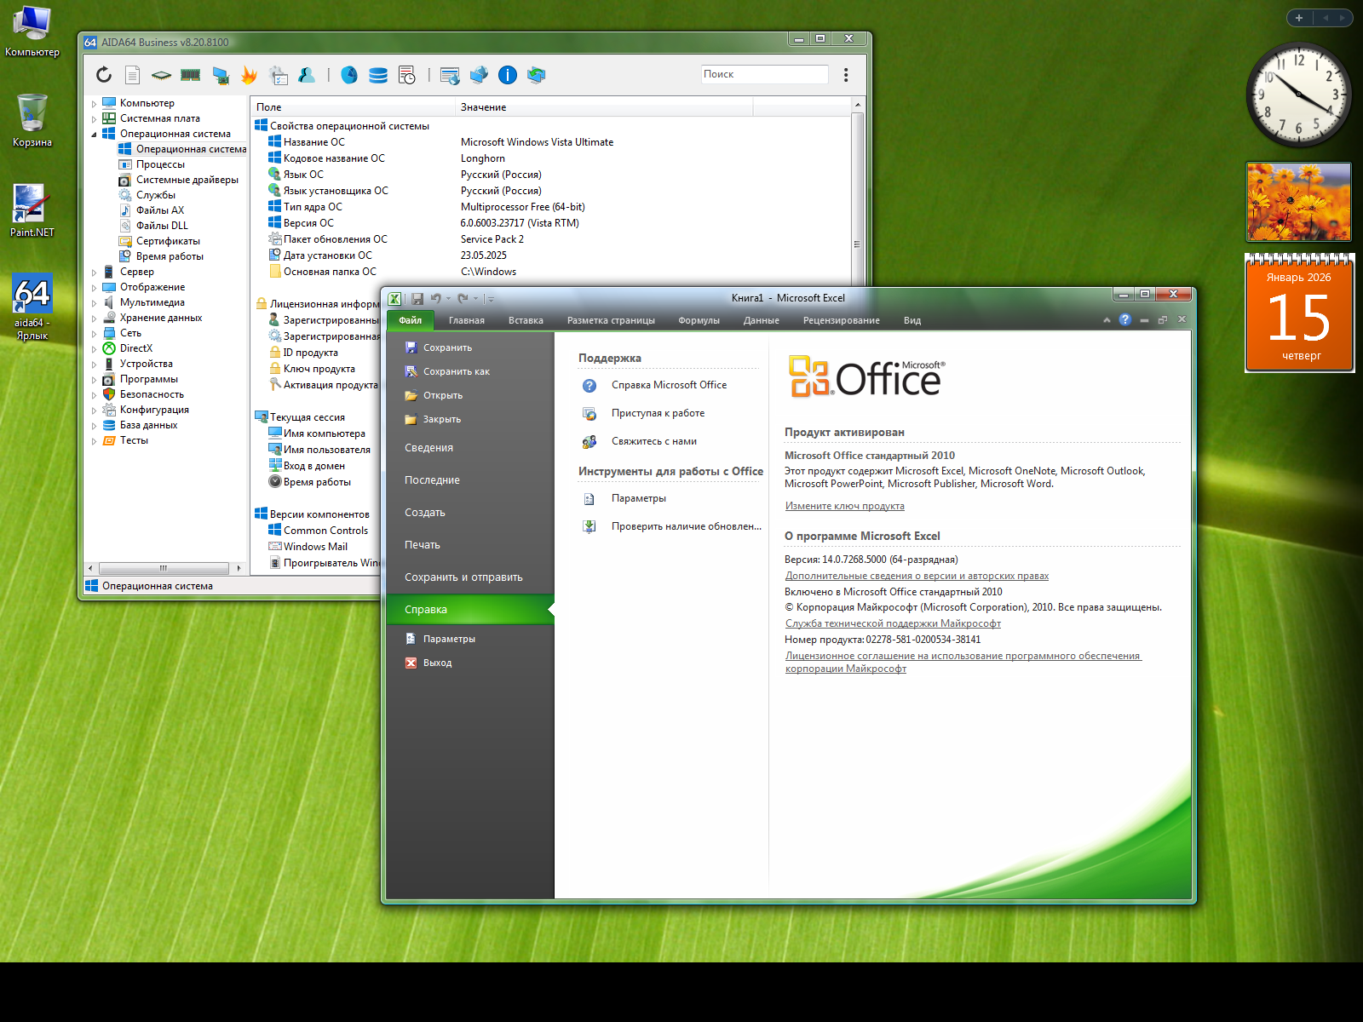Click Проверить наличие обновлений button
Image resolution: width=1363 pixels, height=1022 pixels.
(686, 526)
